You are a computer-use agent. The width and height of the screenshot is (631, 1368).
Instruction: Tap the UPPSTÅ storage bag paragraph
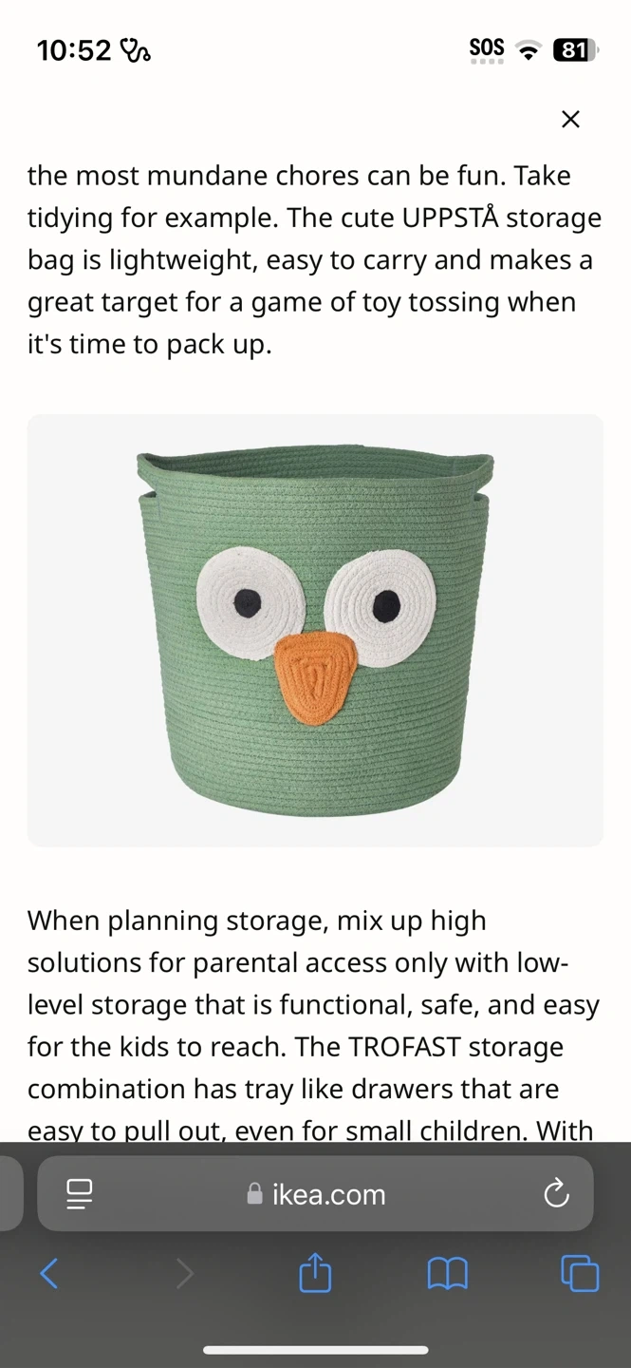(315, 259)
